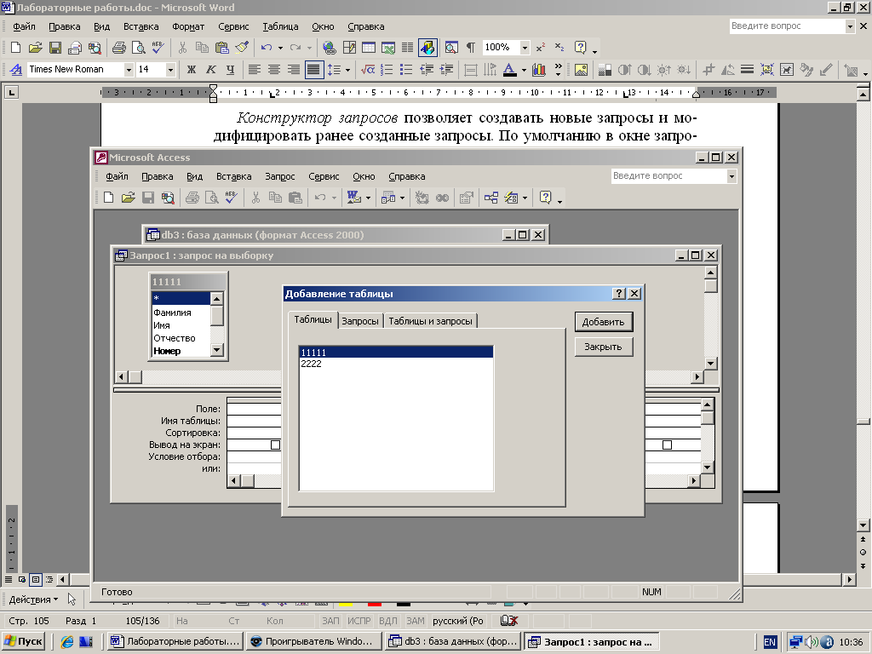Image resolution: width=872 pixels, height=654 pixels.
Task: Click Insert Picture icon on picture toolbar
Action: (581, 70)
